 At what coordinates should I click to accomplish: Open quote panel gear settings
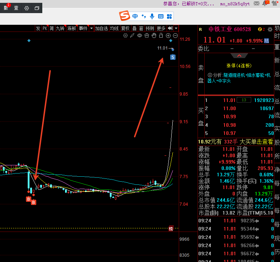point(270,29)
